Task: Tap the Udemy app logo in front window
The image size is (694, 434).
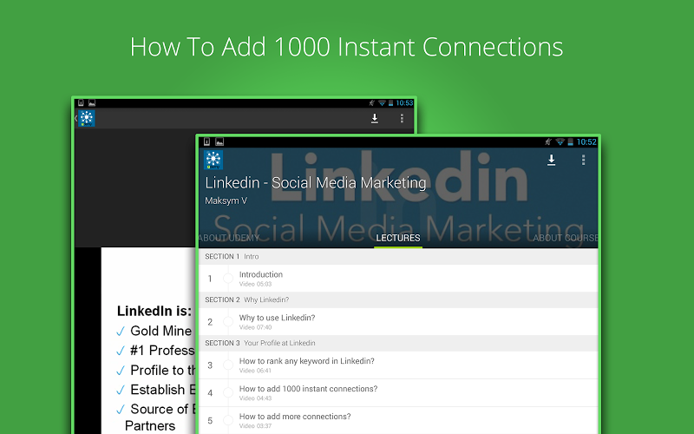Action: click(x=213, y=160)
